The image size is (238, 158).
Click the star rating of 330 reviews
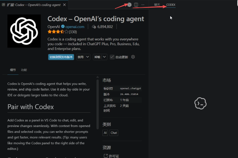(62, 32)
